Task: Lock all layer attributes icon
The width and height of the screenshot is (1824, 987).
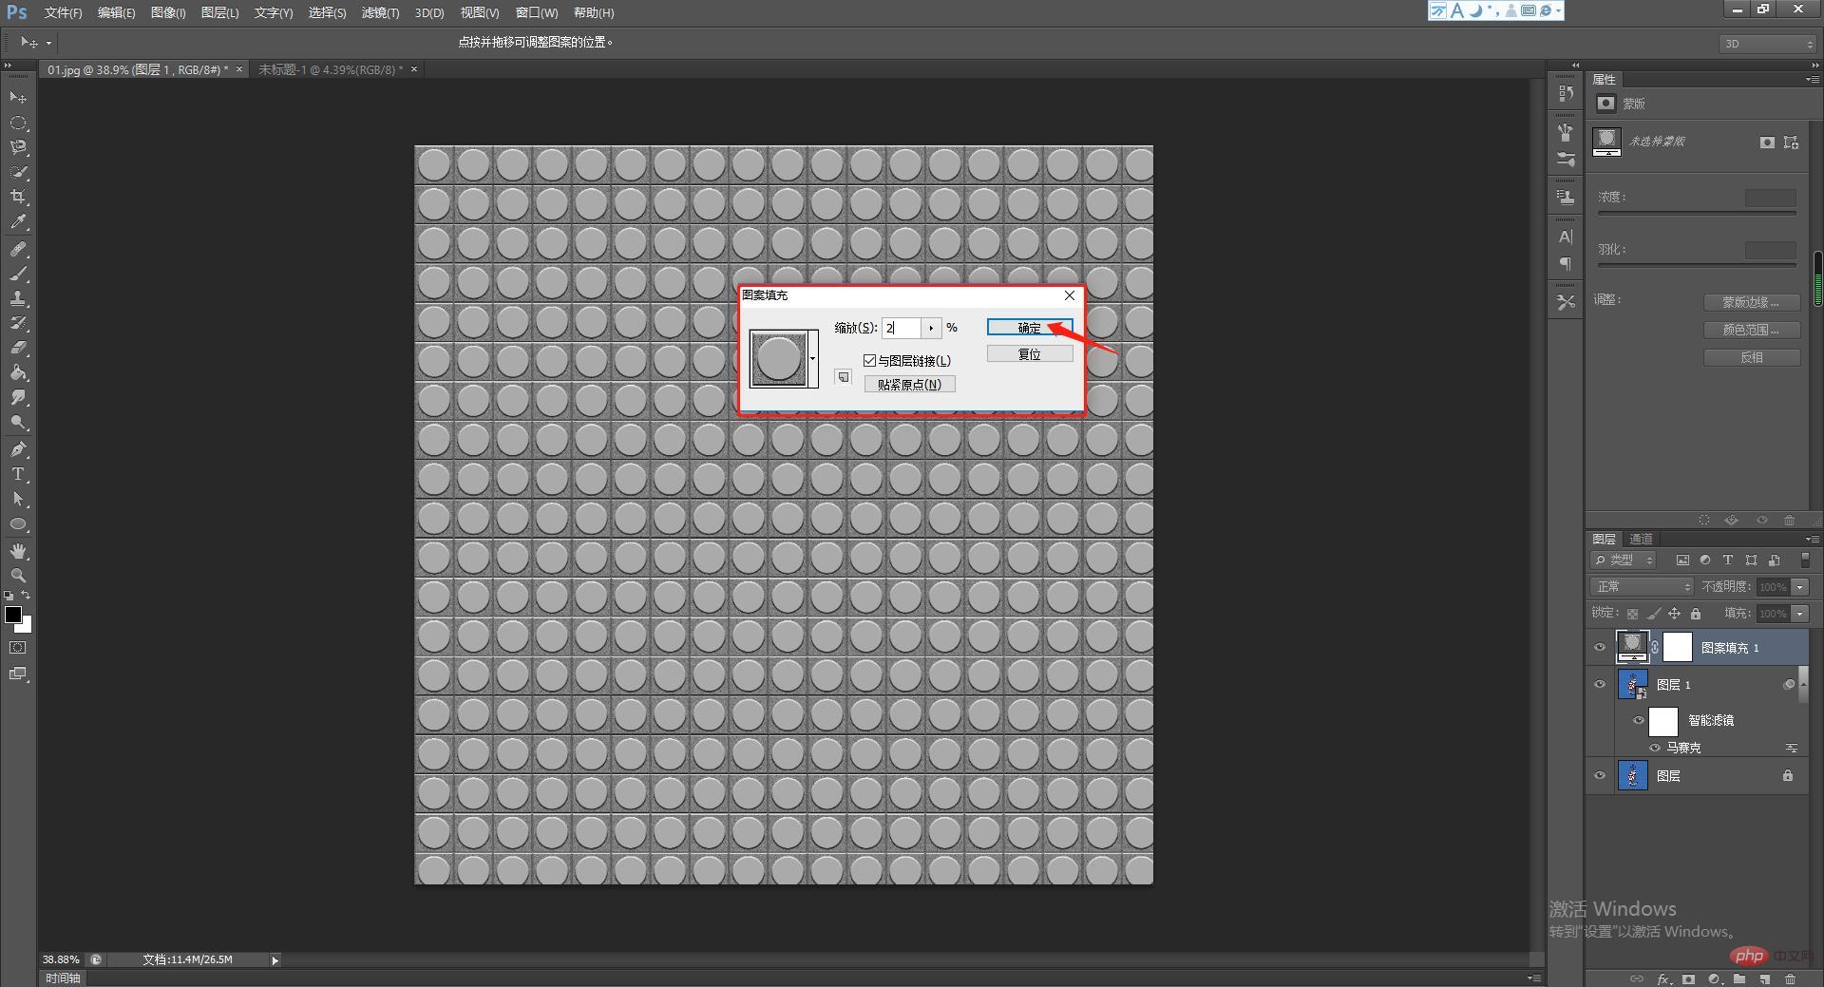Action: pyautogui.click(x=1696, y=614)
